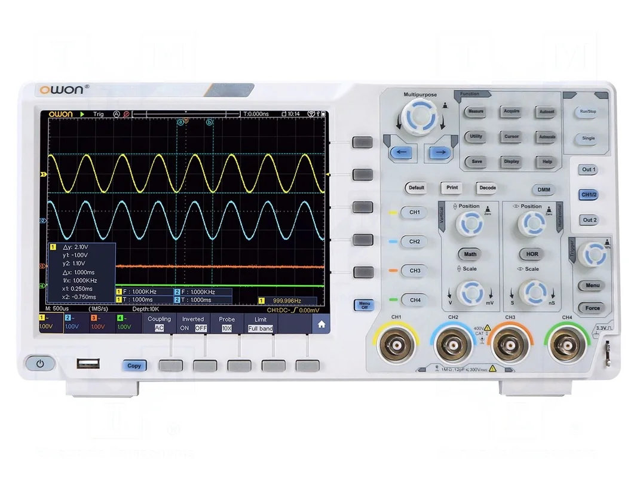Click the Menu Off button
637x478 pixels.
point(364,305)
